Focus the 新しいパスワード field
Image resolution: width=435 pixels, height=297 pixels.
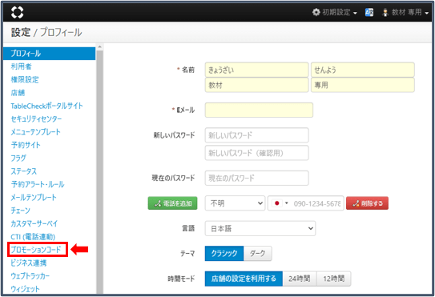tap(257, 135)
